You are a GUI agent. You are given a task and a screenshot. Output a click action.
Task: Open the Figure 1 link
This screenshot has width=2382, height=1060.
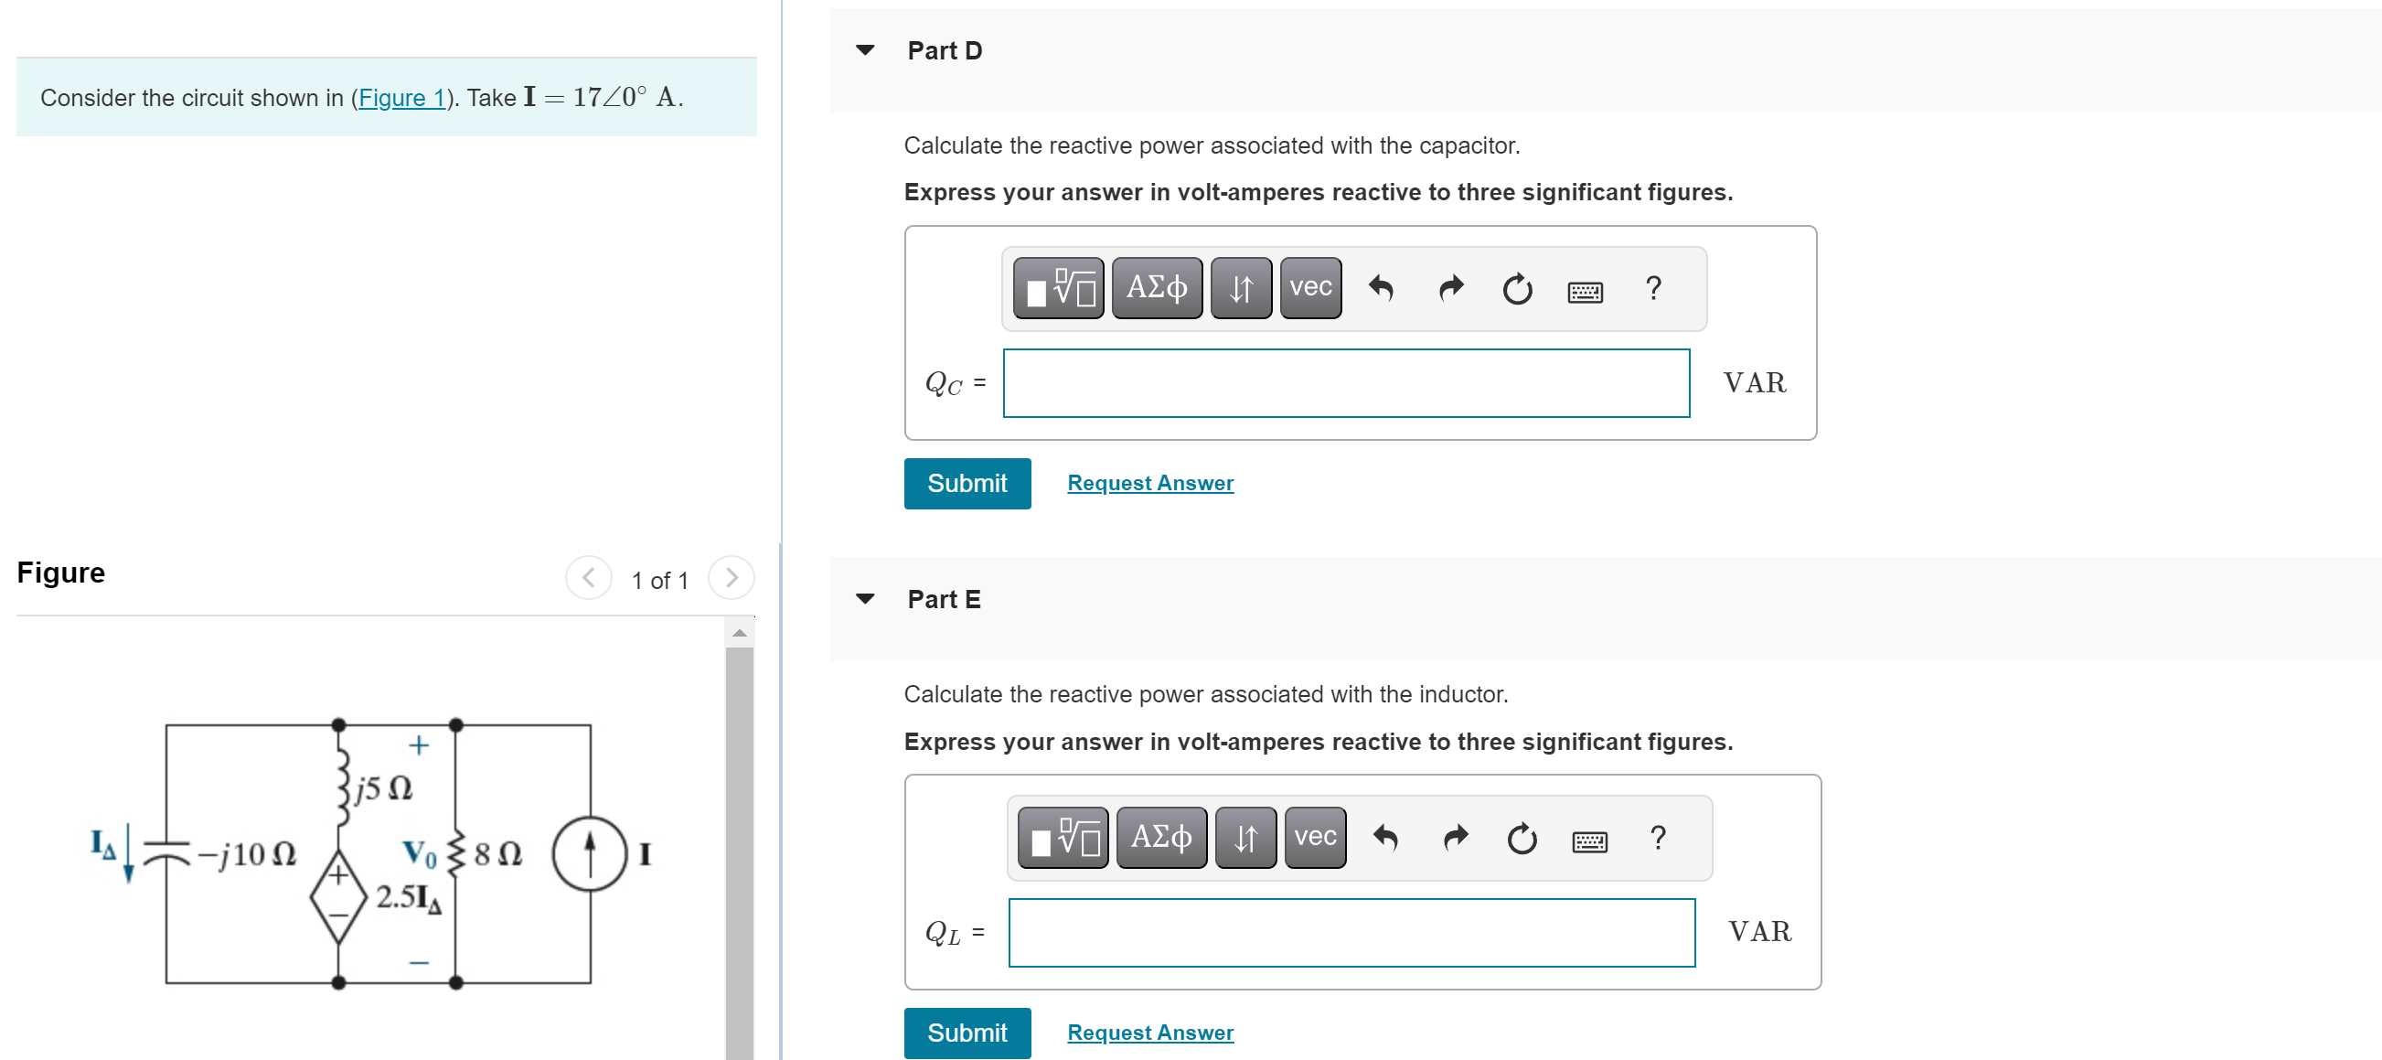401,98
